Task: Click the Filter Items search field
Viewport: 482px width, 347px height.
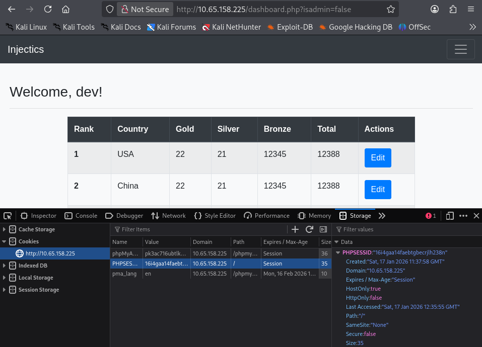Action: (x=200, y=229)
